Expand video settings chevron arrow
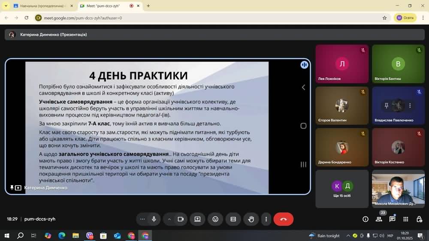429x241 pixels. (x=169, y=219)
